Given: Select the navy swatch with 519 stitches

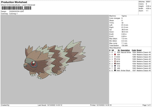Looking at the screenshot, I should 115,66.
